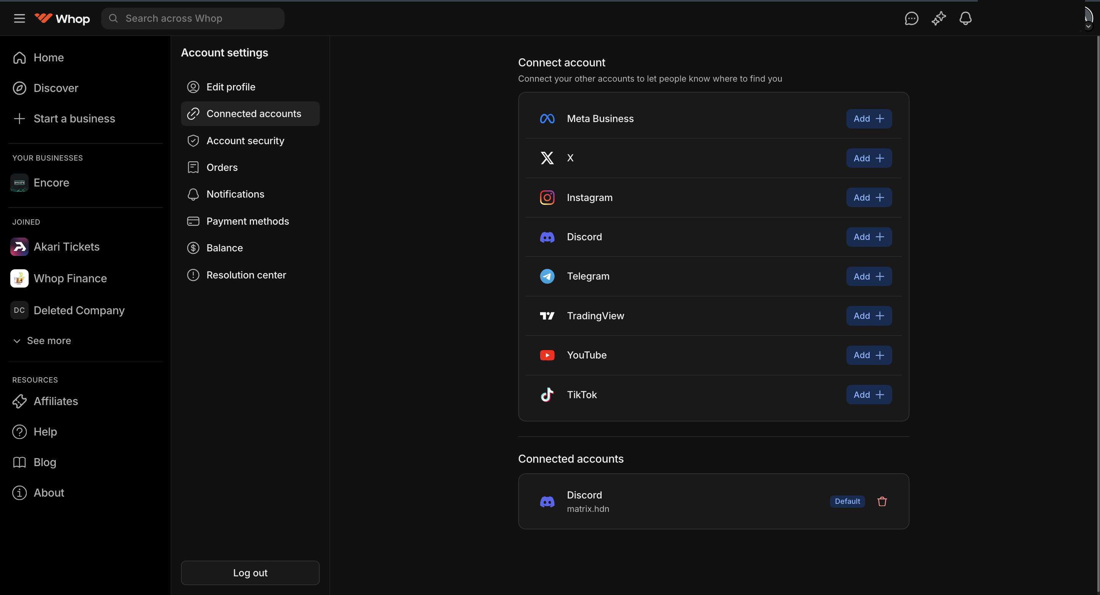This screenshot has height=595, width=1100.
Task: Open the Account security settings
Action: tap(245, 140)
